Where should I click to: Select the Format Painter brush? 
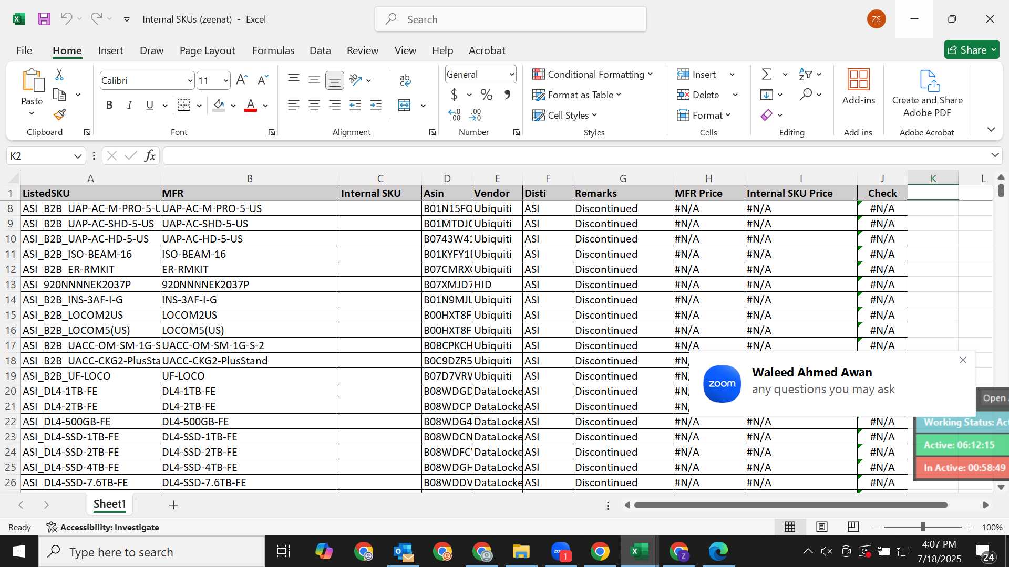59,114
